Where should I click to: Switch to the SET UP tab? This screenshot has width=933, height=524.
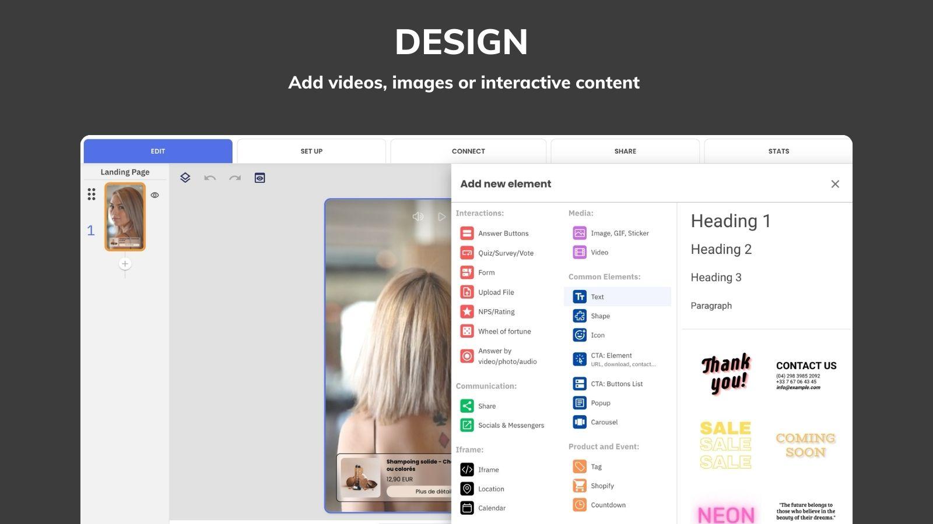click(x=311, y=151)
